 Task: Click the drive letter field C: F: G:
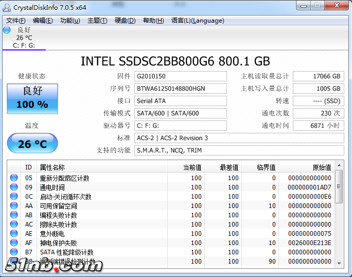181,126
